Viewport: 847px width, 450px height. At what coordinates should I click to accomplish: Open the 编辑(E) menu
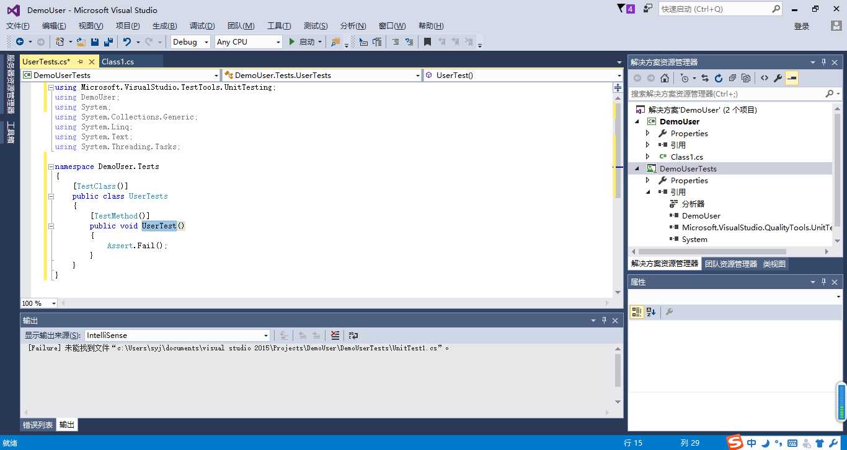coord(54,25)
